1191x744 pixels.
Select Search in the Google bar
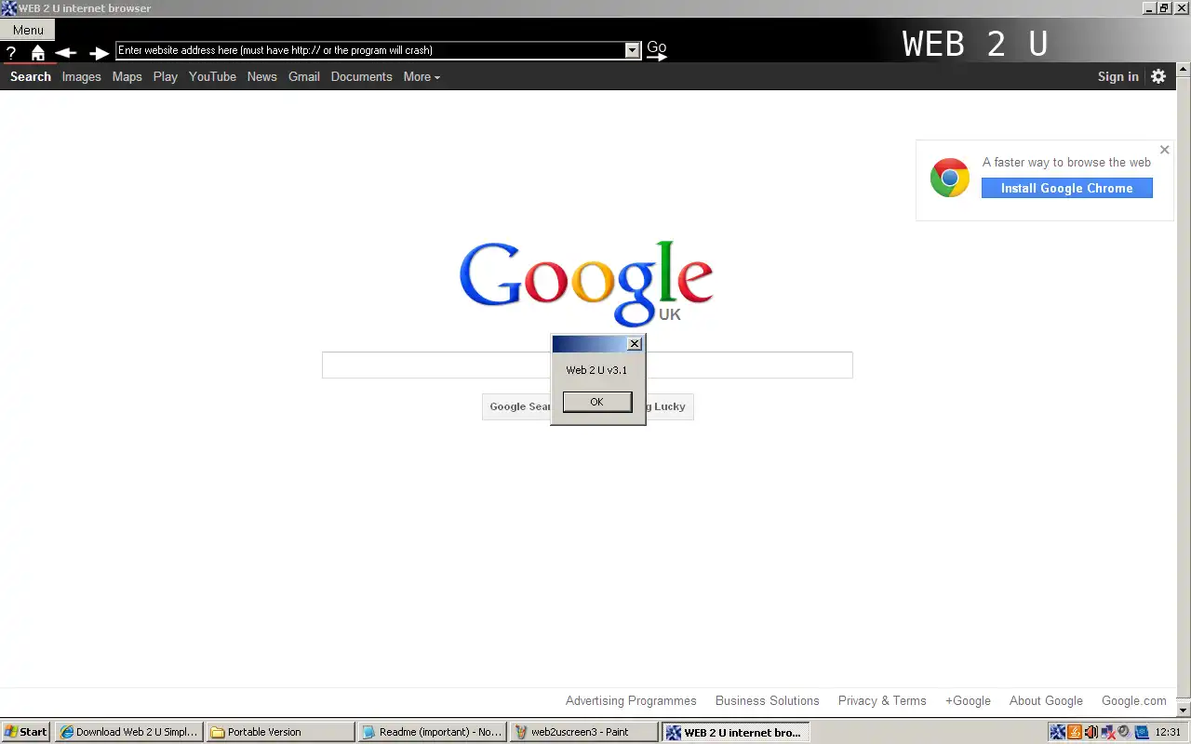tap(31, 77)
